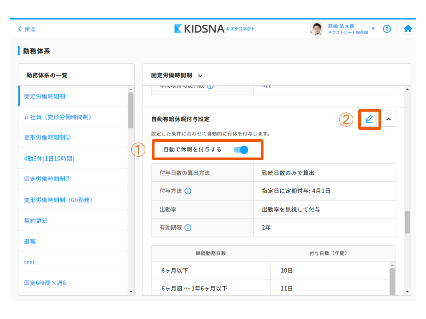Screen dimensions: 426x319
Task: Toggle 自動で休暇を付与する switch off
Action: pos(241,150)
